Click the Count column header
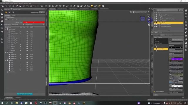188x105 pixels. click(x=31, y=27)
